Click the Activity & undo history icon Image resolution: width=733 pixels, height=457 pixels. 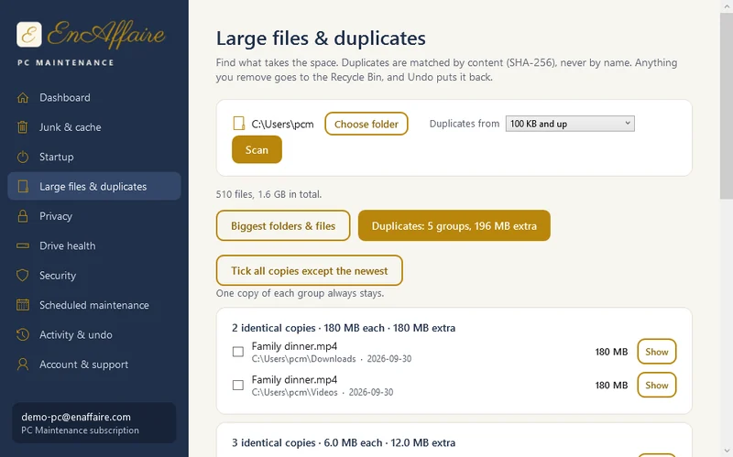pyautogui.click(x=22, y=334)
